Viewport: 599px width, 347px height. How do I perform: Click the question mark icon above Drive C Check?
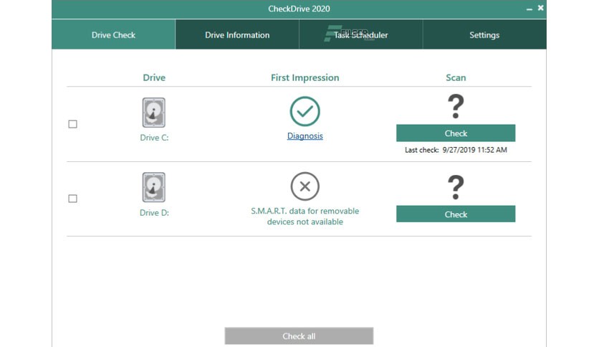pos(456,106)
